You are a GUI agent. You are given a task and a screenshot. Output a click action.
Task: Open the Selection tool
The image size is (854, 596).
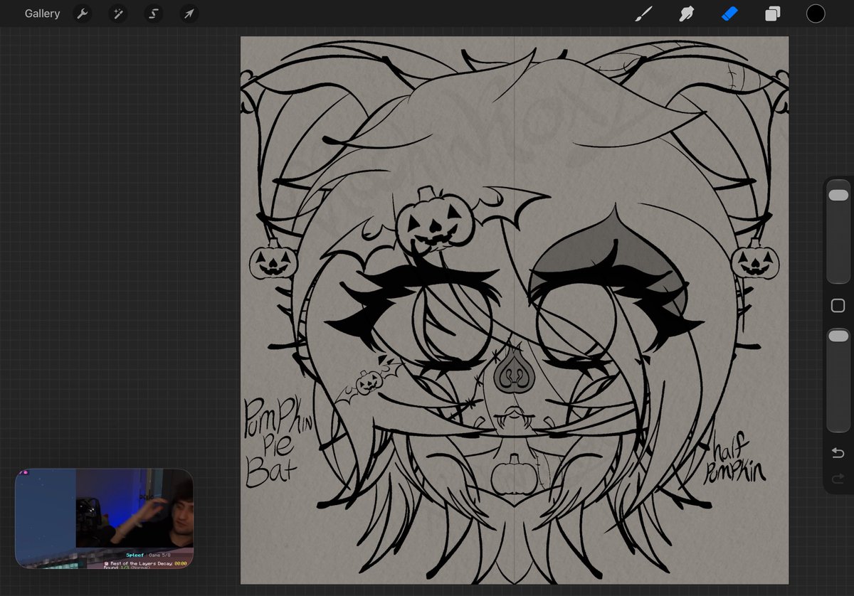[153, 14]
